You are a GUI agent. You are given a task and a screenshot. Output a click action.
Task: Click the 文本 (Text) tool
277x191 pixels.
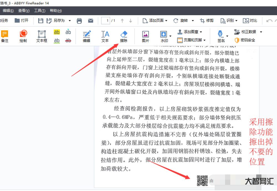105,36
